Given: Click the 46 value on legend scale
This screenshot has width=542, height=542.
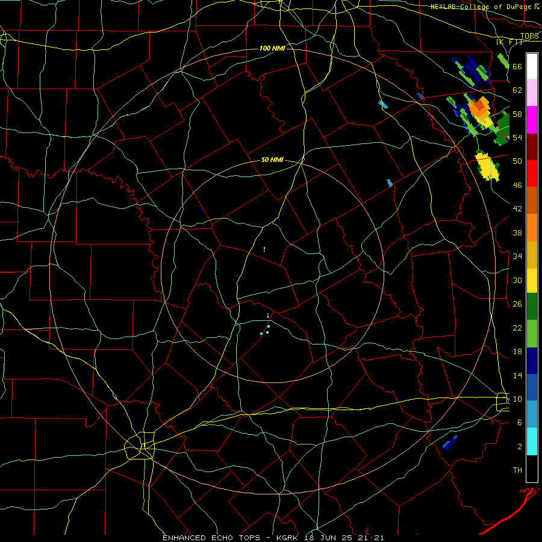Looking at the screenshot, I should click(517, 185).
